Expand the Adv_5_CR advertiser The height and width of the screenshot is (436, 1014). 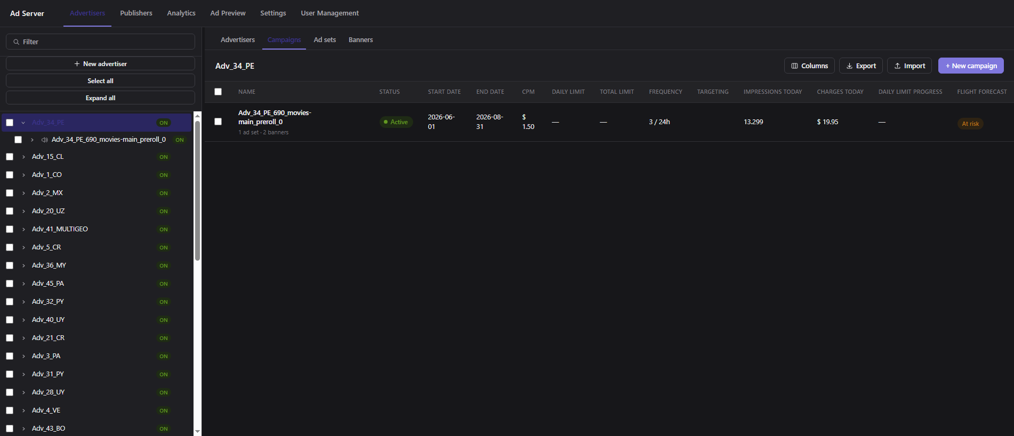[x=23, y=247]
